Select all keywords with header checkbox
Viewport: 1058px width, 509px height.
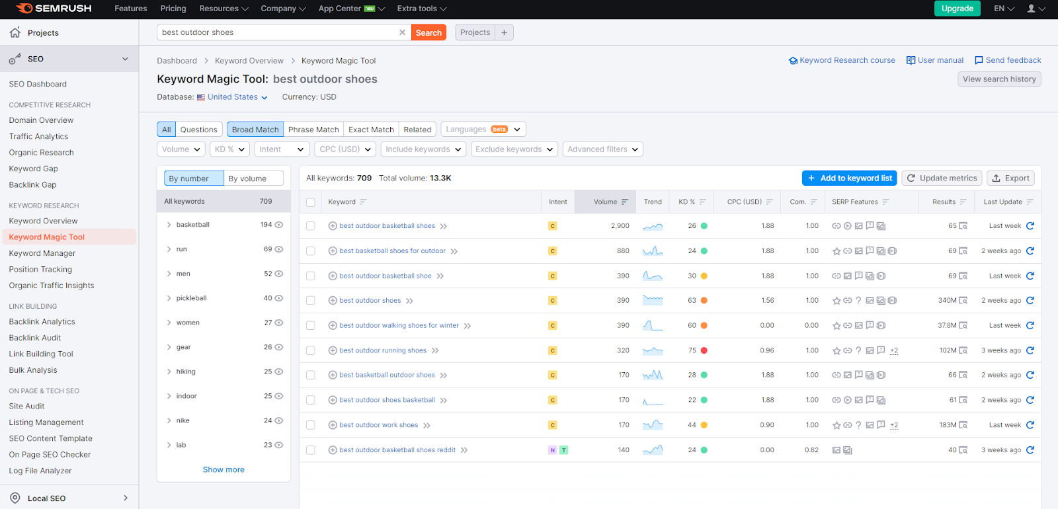pyautogui.click(x=311, y=202)
